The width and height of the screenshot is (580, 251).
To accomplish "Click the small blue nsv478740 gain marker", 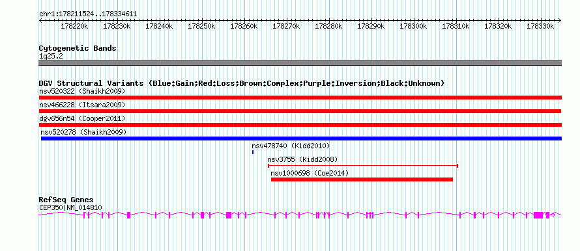I will tap(253, 152).
